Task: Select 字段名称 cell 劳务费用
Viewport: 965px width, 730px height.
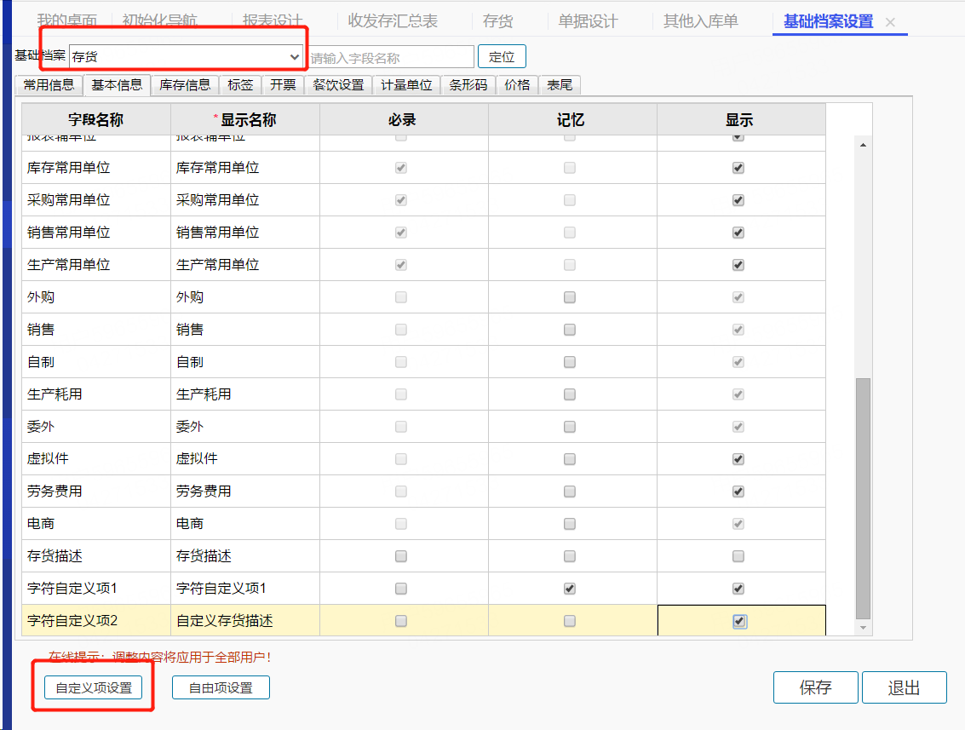Action: [x=96, y=491]
